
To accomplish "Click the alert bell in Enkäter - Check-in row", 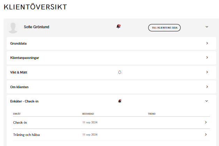I will click(x=120, y=101).
